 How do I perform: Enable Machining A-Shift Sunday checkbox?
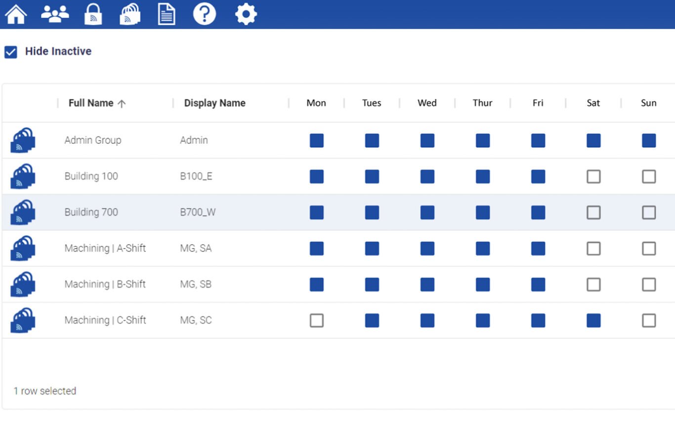tap(649, 249)
